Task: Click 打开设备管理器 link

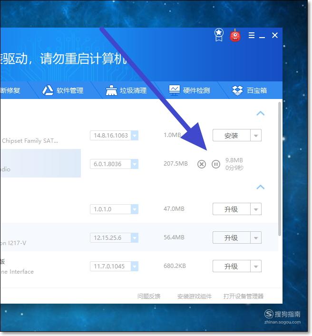Action: tap(244, 296)
